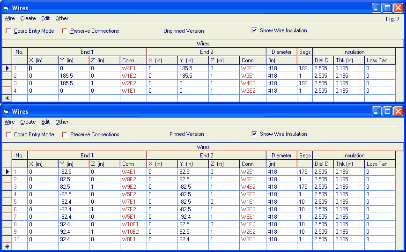Maximize the Pinned Version Wires window
Screen dimensions: 406x252
pyautogui.click(x=387, y=111)
